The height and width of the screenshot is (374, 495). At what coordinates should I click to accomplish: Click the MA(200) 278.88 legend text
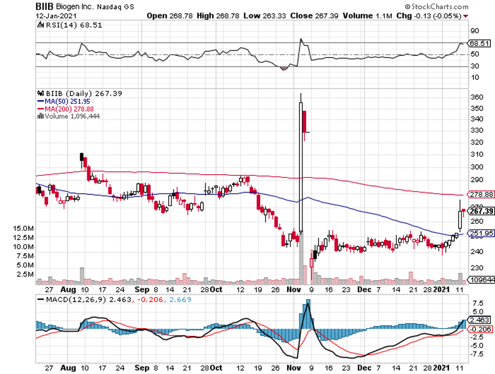tap(69, 109)
